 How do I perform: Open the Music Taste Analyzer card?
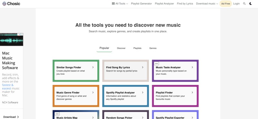tap(175, 71)
